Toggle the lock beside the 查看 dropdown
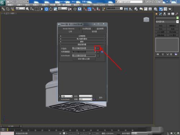180x135 pixels. [x=94, y=99]
